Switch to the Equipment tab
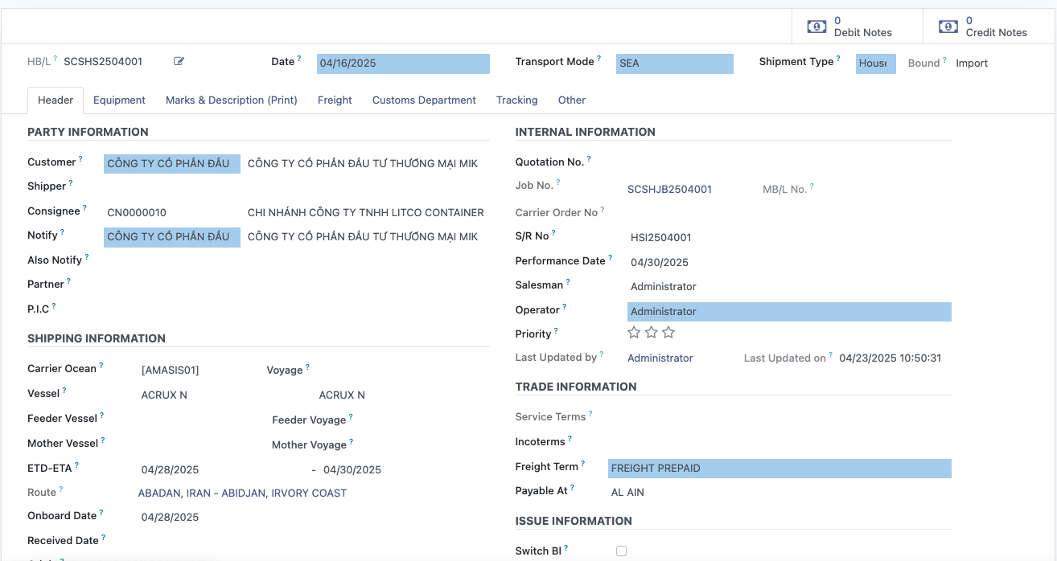1057x561 pixels. 119,100
